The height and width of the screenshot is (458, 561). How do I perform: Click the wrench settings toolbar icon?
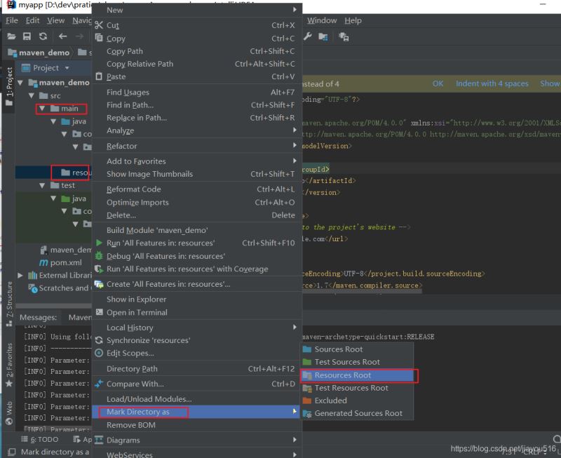pyautogui.click(x=308, y=36)
